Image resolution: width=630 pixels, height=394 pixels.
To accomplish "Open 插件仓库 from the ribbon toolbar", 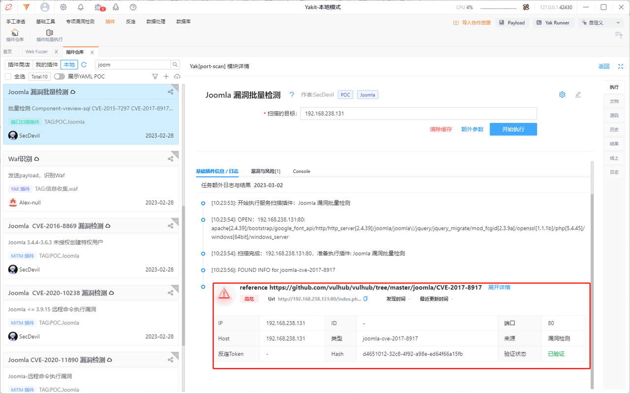I will coord(15,35).
